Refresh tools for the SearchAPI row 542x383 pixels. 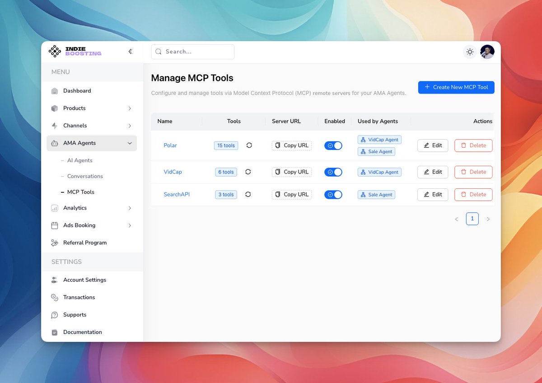click(x=248, y=195)
